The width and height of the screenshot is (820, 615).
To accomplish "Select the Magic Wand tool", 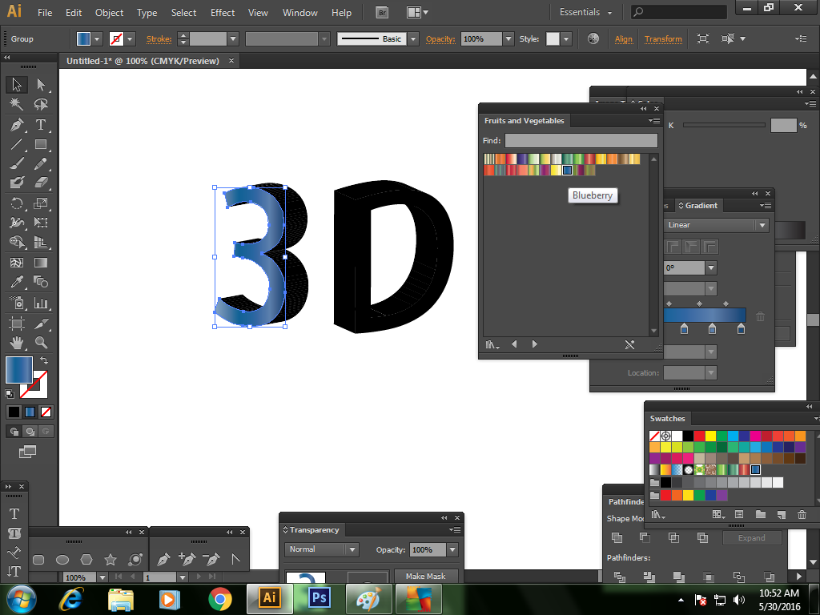I will 16,104.
